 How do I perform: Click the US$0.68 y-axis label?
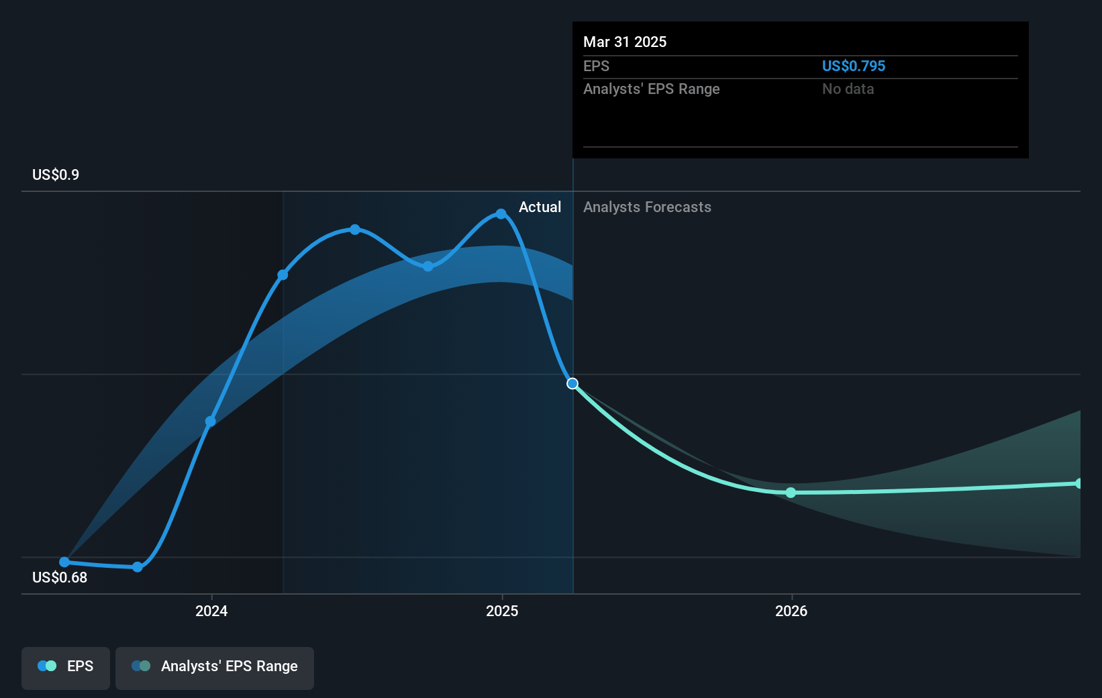[x=60, y=577]
